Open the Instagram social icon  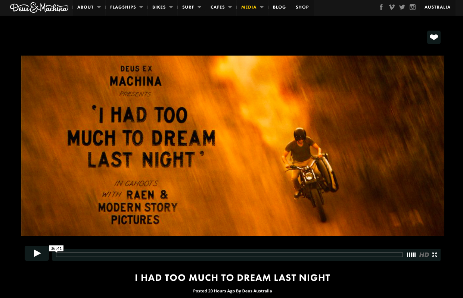pos(413,7)
